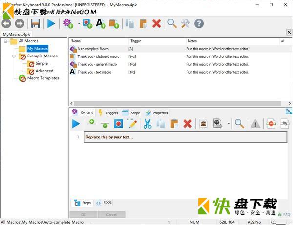Open dropdown arrow next to debug options
Viewport: 293px width, 225px height.
tap(229, 124)
